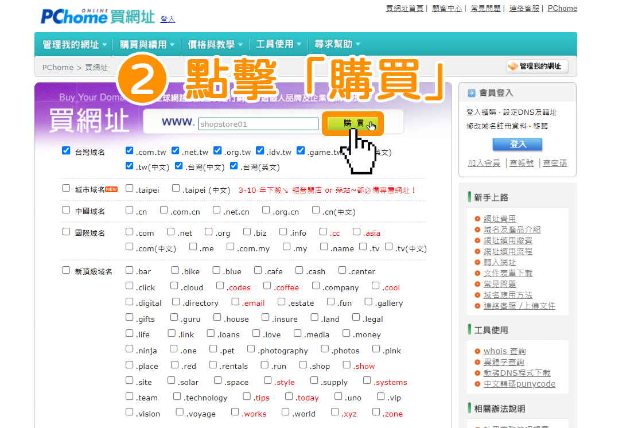Viewport: 638px width, 428px height.
Task: Uncheck the .tw(中文) checkbox
Action: 130,166
